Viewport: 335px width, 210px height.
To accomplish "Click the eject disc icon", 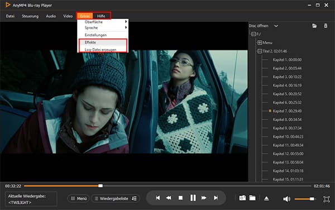I will click(266, 198).
